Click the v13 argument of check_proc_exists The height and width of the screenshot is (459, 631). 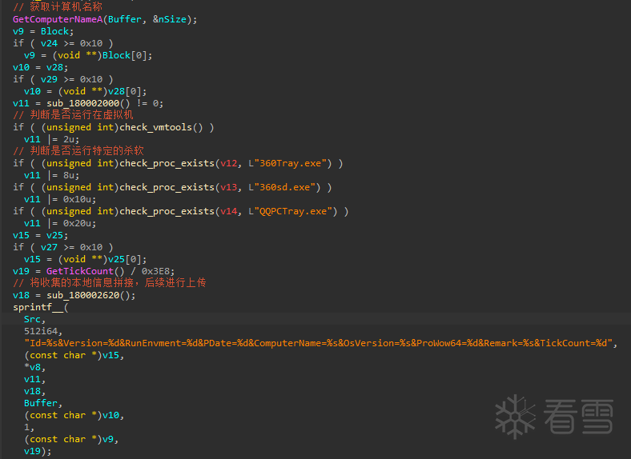click(x=228, y=187)
